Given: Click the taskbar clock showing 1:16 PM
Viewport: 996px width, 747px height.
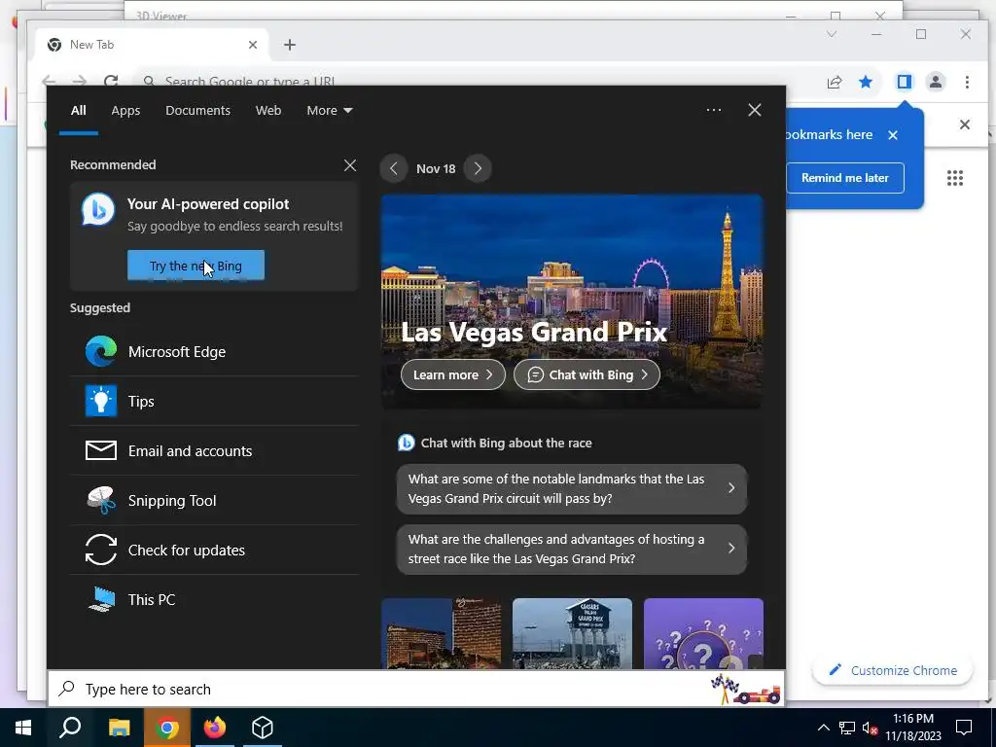Looking at the screenshot, I should [912, 728].
